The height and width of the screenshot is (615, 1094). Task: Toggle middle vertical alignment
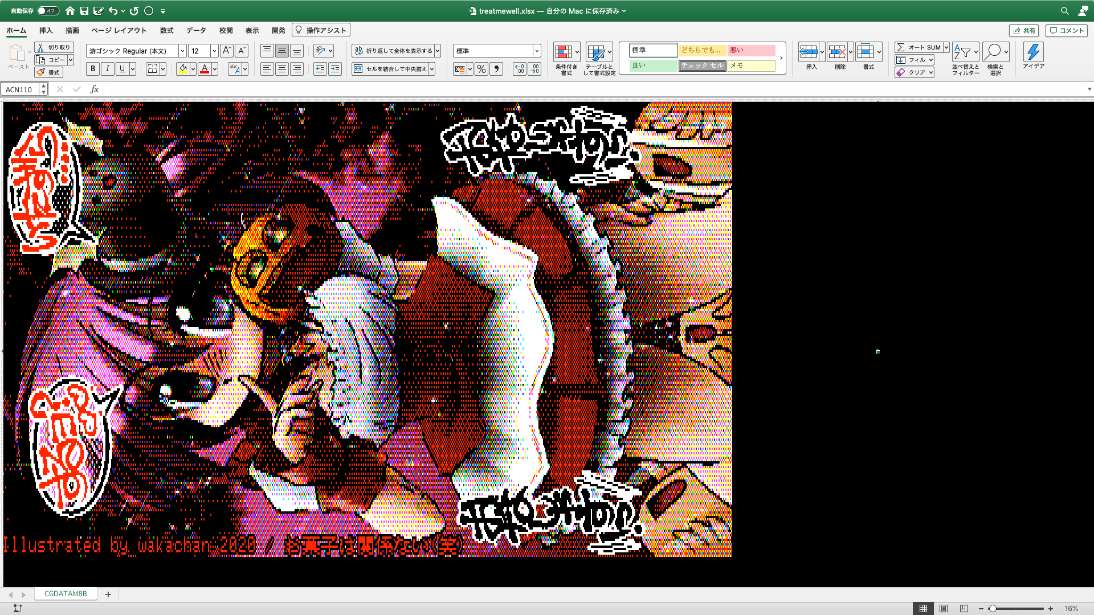click(281, 51)
